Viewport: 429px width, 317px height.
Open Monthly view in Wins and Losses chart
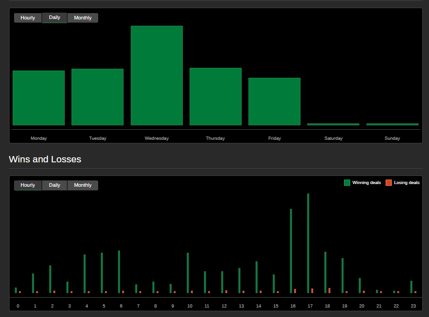coord(82,185)
